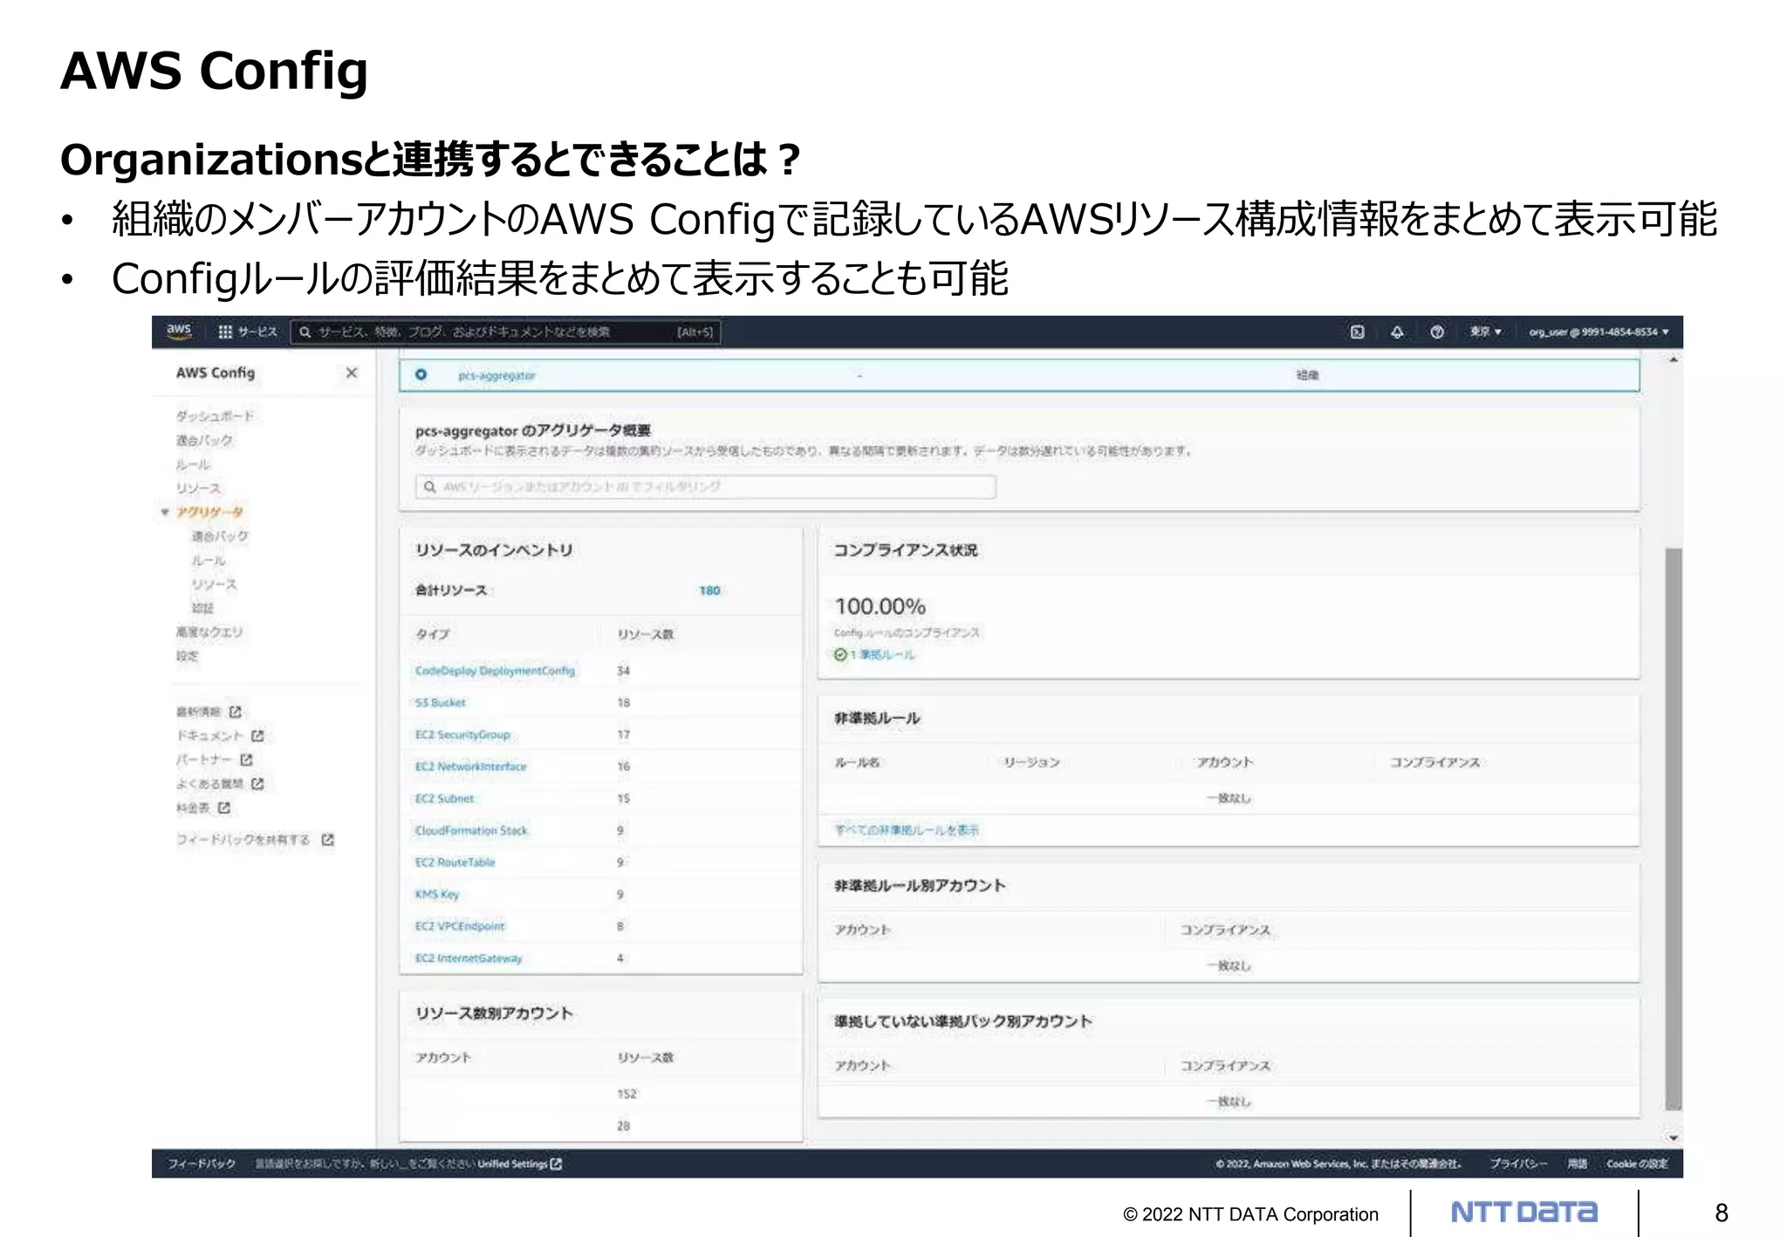Open top-level 適合パック in sidebar
Viewport: 1787px width, 1237px height.
pos(204,441)
